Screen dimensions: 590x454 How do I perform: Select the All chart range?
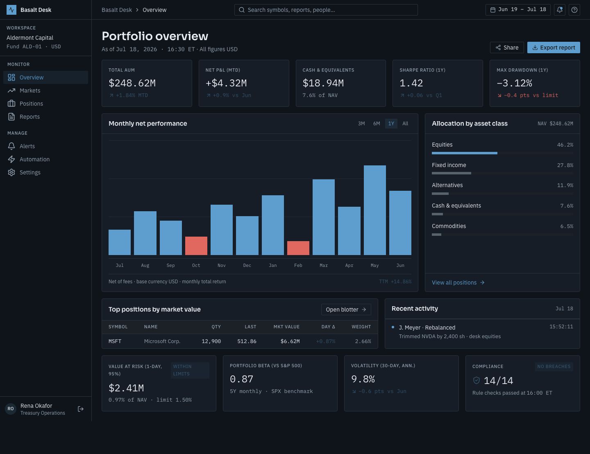[x=405, y=124]
